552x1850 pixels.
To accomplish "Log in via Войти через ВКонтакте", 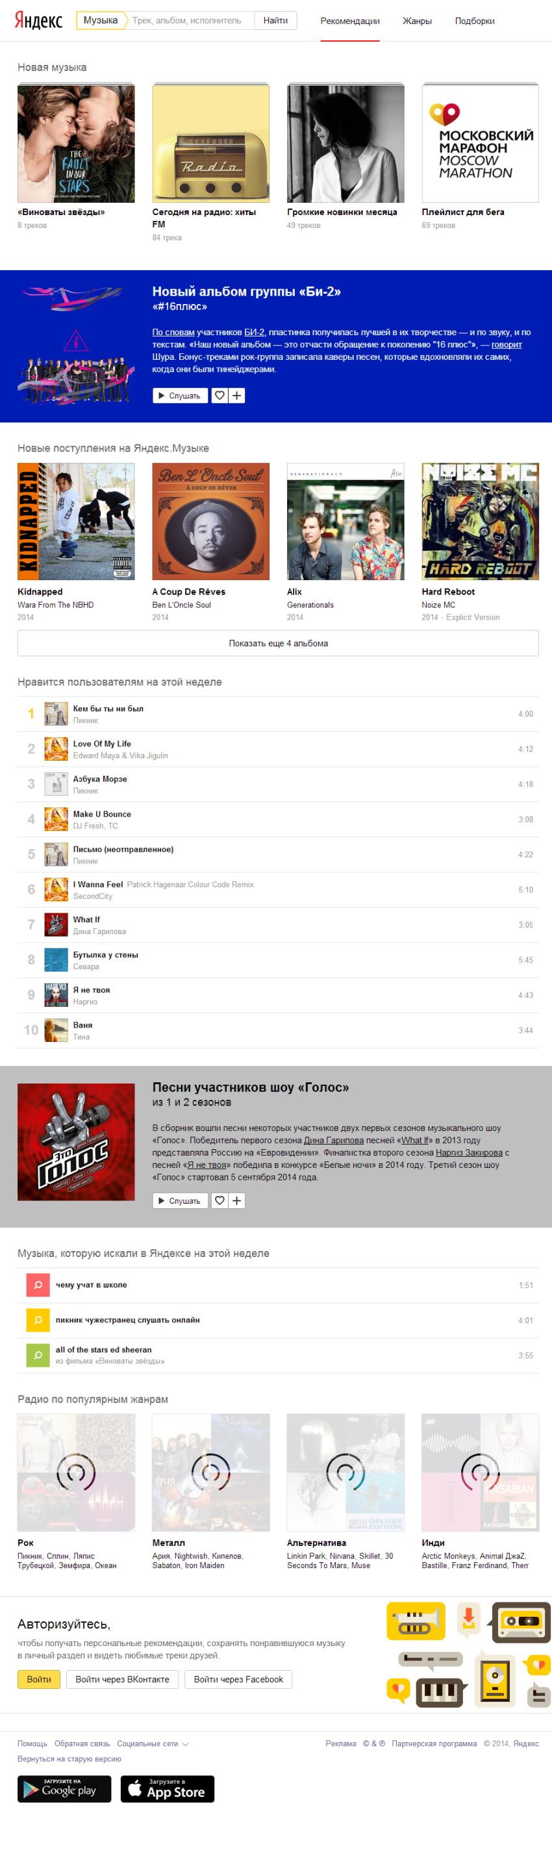I will click(x=123, y=1680).
